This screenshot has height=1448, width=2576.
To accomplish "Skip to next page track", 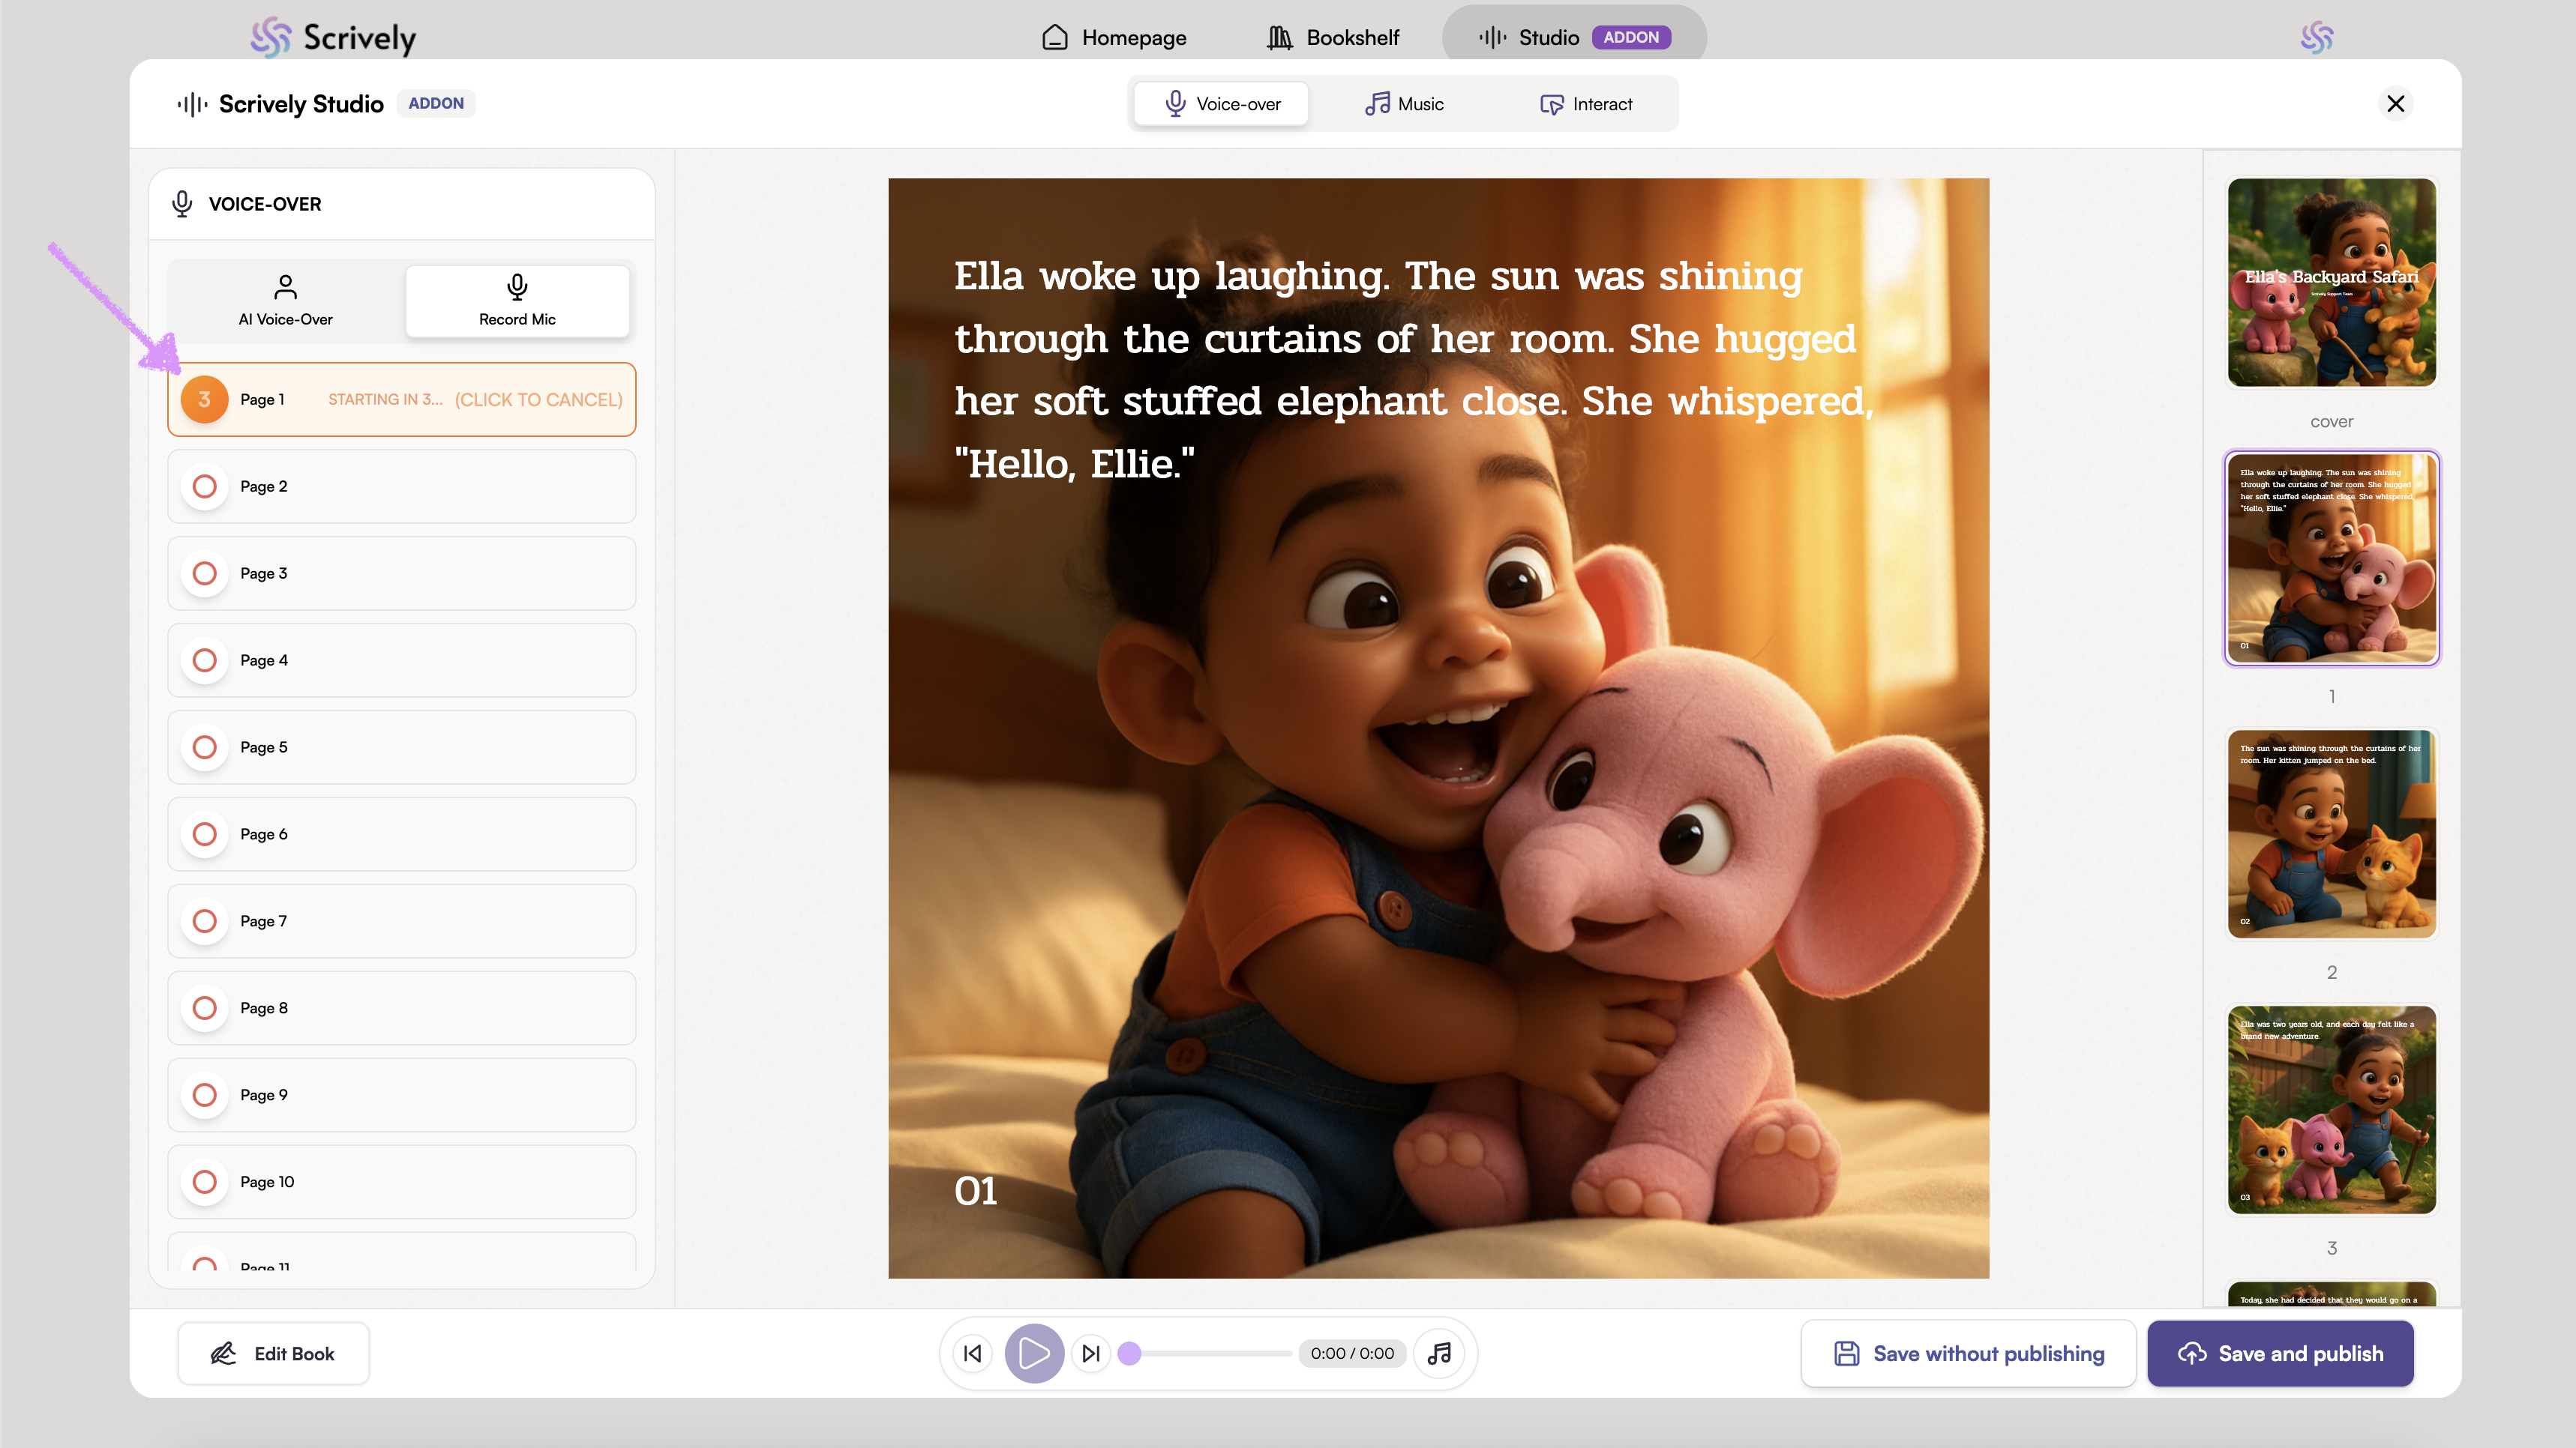I will tap(1091, 1353).
